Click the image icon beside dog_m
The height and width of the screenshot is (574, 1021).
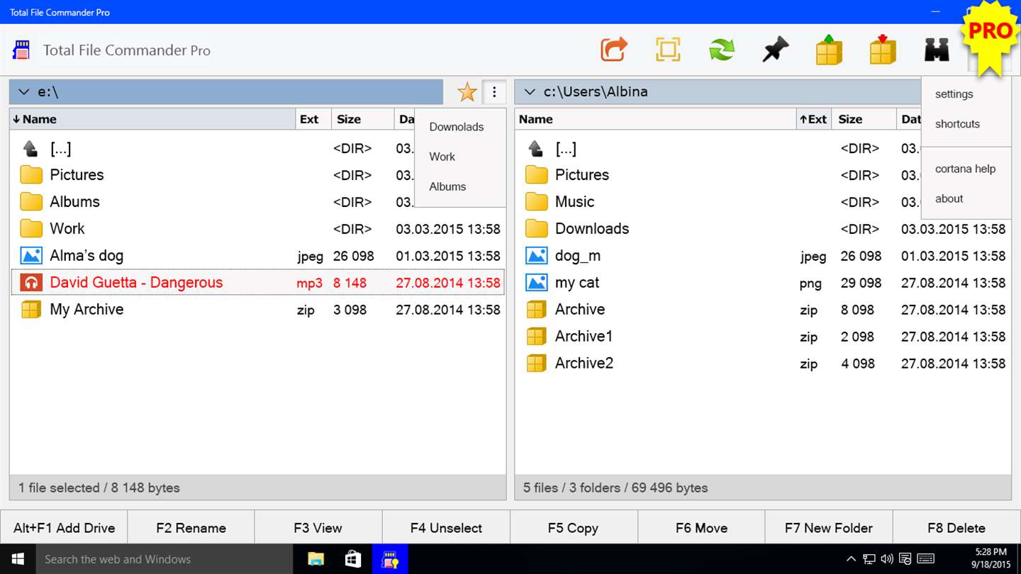click(x=537, y=256)
